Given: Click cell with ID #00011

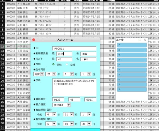Looking at the screenshot, I should 11,47.
